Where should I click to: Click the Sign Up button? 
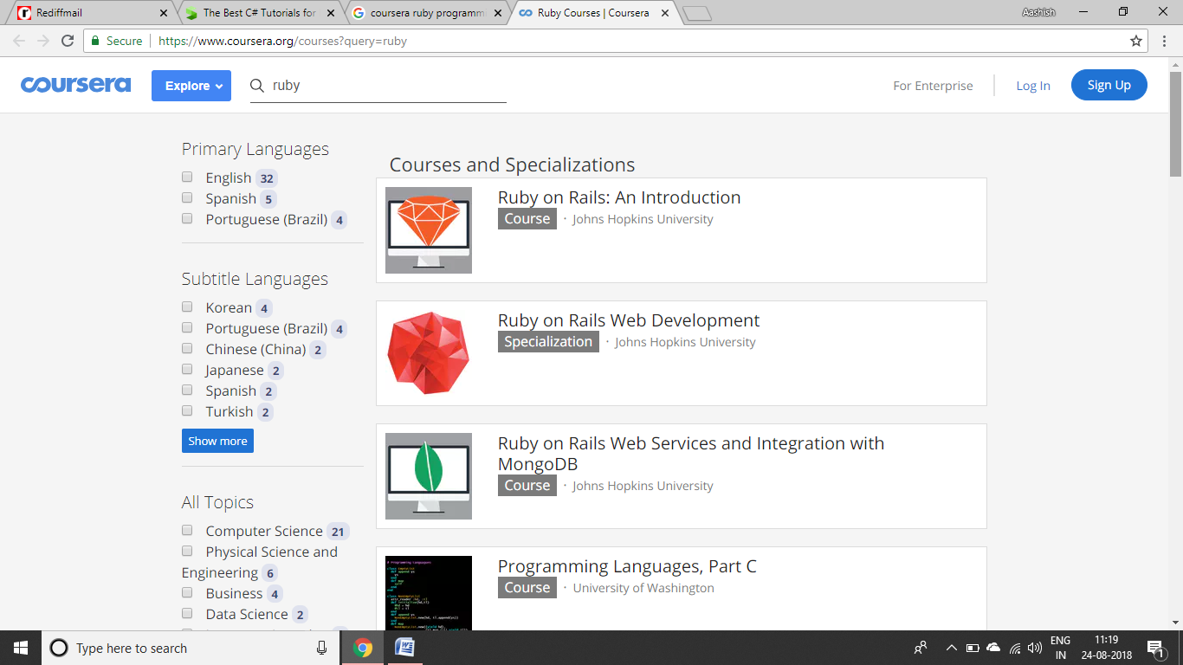click(1109, 85)
